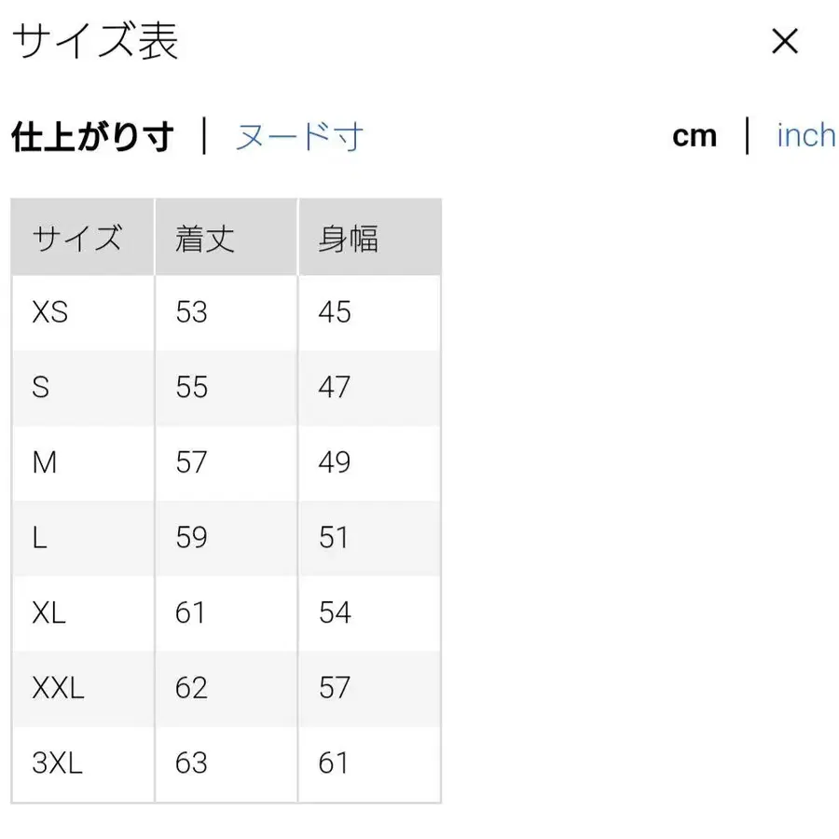Screen dimensions: 839x839
Task: Switch to the ヌード寸 tab
Action: click(298, 136)
